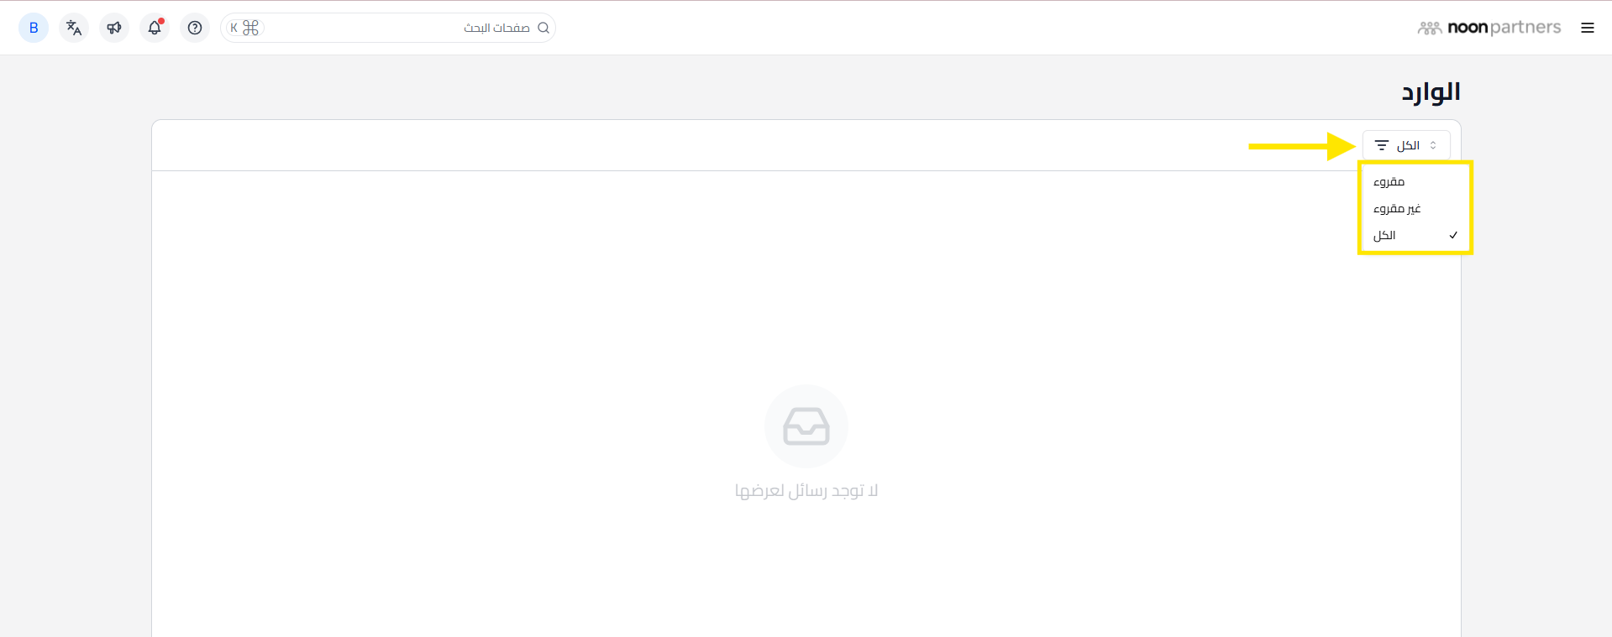Screen dimensions: 1612x637
Task: Click the noon partners logo
Action: (x=1489, y=28)
